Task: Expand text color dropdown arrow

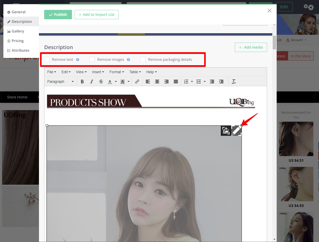Action: pyautogui.click(x=116, y=82)
